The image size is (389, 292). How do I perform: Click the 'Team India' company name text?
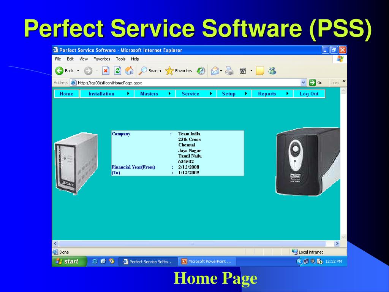(x=189, y=134)
